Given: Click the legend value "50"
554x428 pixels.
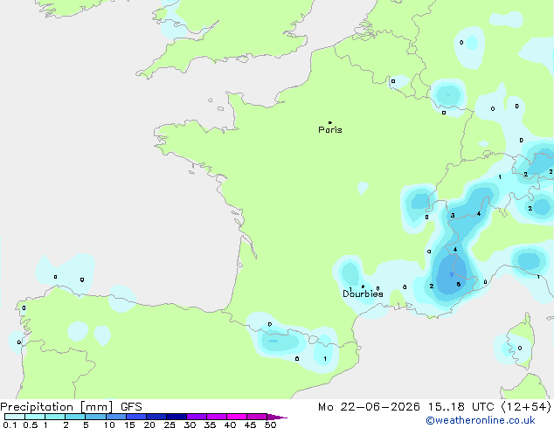Looking at the screenshot, I should click(270, 425).
